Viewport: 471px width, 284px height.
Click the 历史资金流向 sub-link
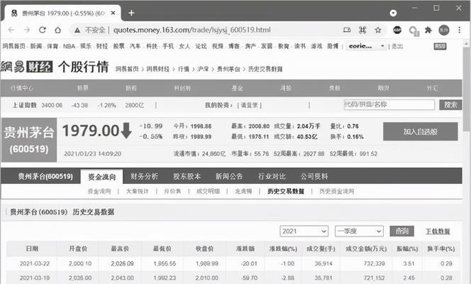[x=337, y=191]
